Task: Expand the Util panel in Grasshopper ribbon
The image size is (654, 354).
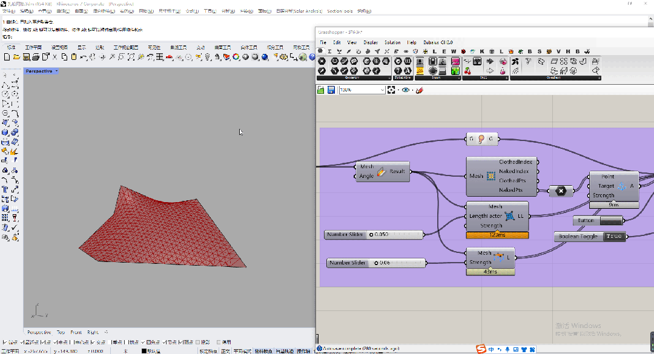Action: (506, 78)
